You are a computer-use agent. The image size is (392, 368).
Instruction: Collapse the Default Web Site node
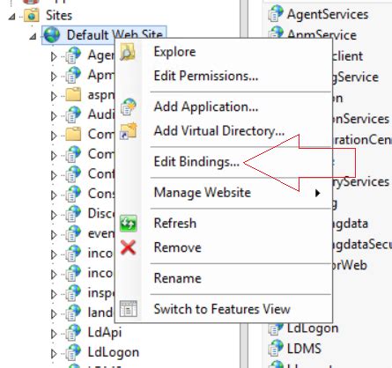coord(33,36)
